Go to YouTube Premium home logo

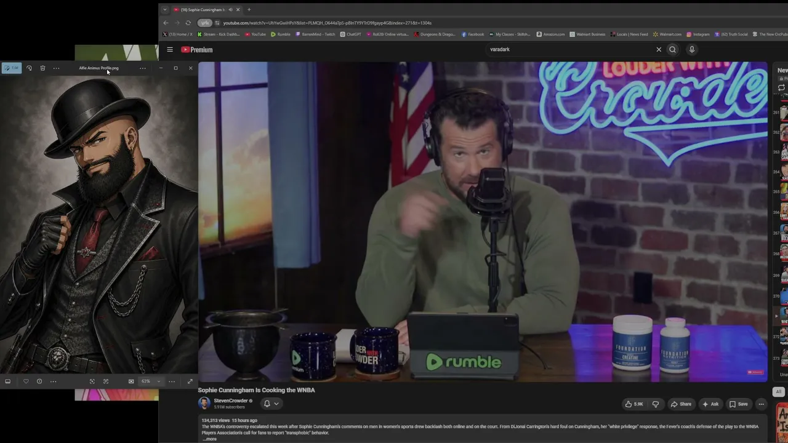tap(196, 50)
